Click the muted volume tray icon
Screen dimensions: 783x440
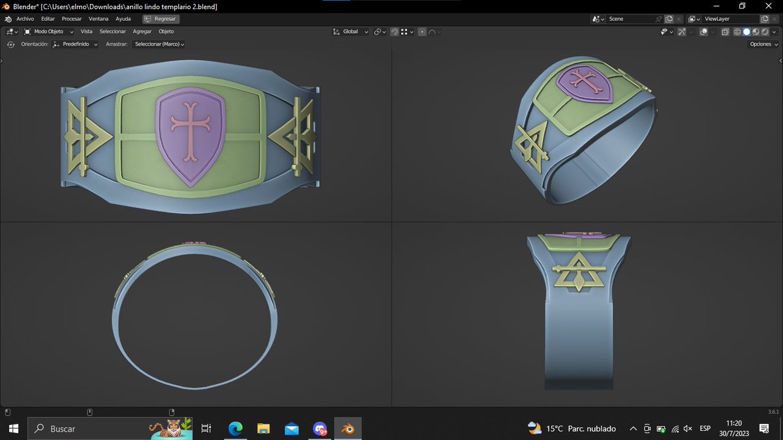pyautogui.click(x=688, y=428)
